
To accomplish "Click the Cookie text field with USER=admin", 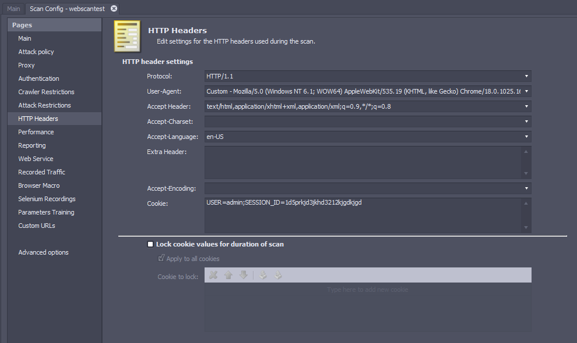I will pyautogui.click(x=363, y=215).
